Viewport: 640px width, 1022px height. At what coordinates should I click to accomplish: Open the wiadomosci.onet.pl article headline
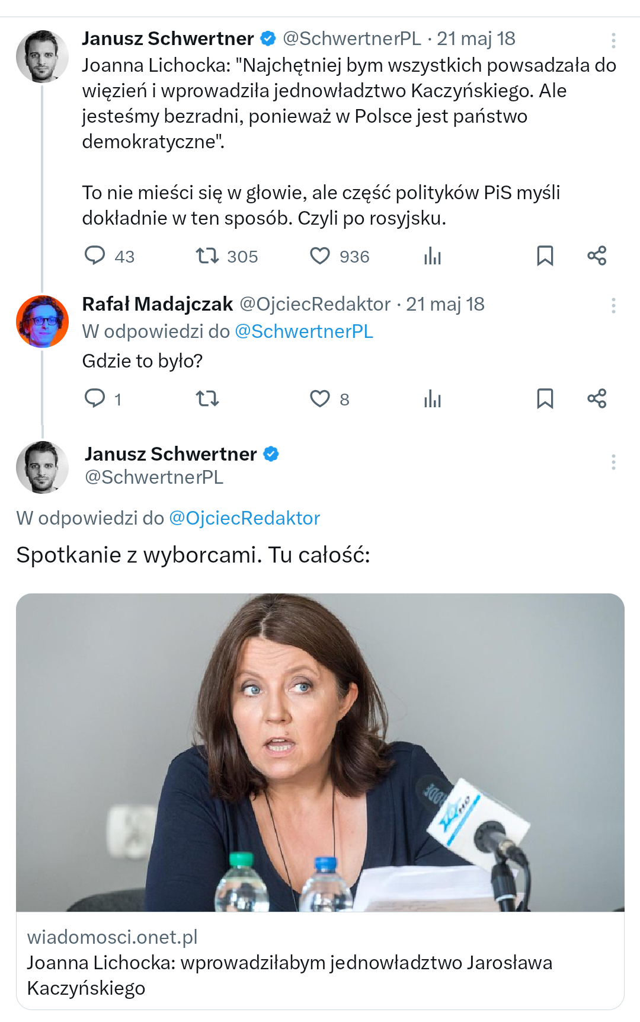coord(289,975)
